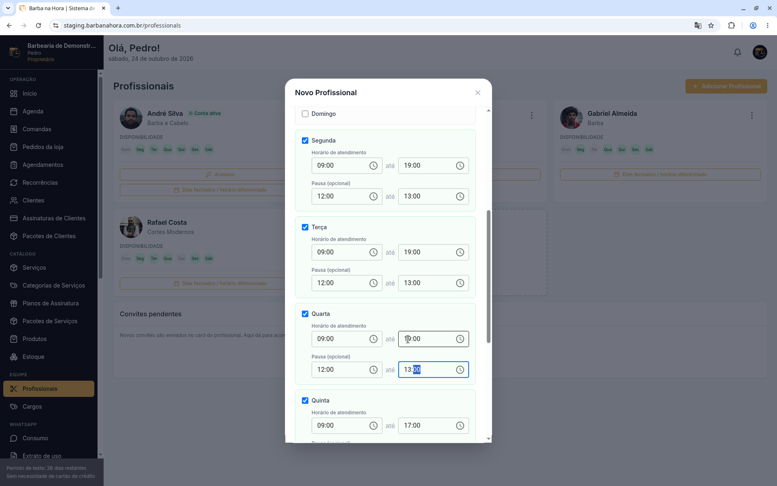Open clock picker for Terça end time 19:00
This screenshot has width=777, height=486.
460,252
